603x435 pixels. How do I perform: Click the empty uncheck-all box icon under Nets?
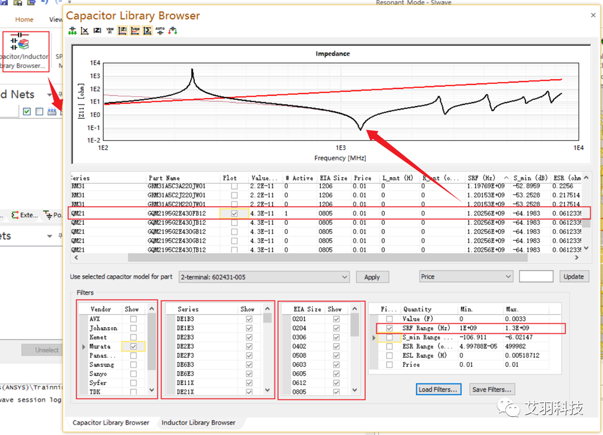[39, 111]
